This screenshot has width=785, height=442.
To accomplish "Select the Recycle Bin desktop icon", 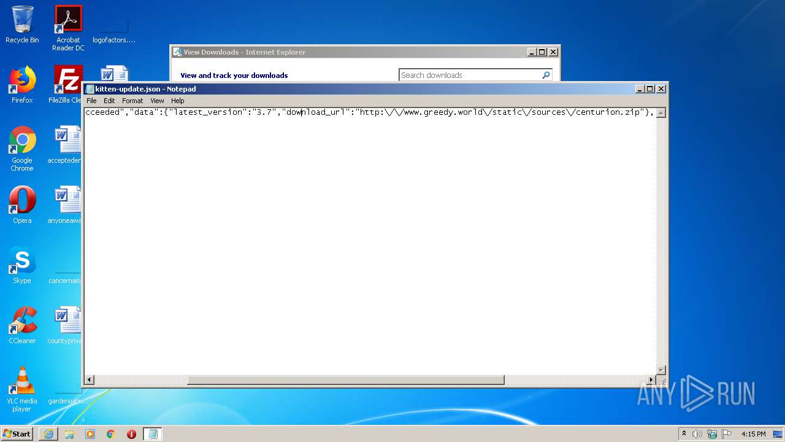I will (x=22, y=25).
